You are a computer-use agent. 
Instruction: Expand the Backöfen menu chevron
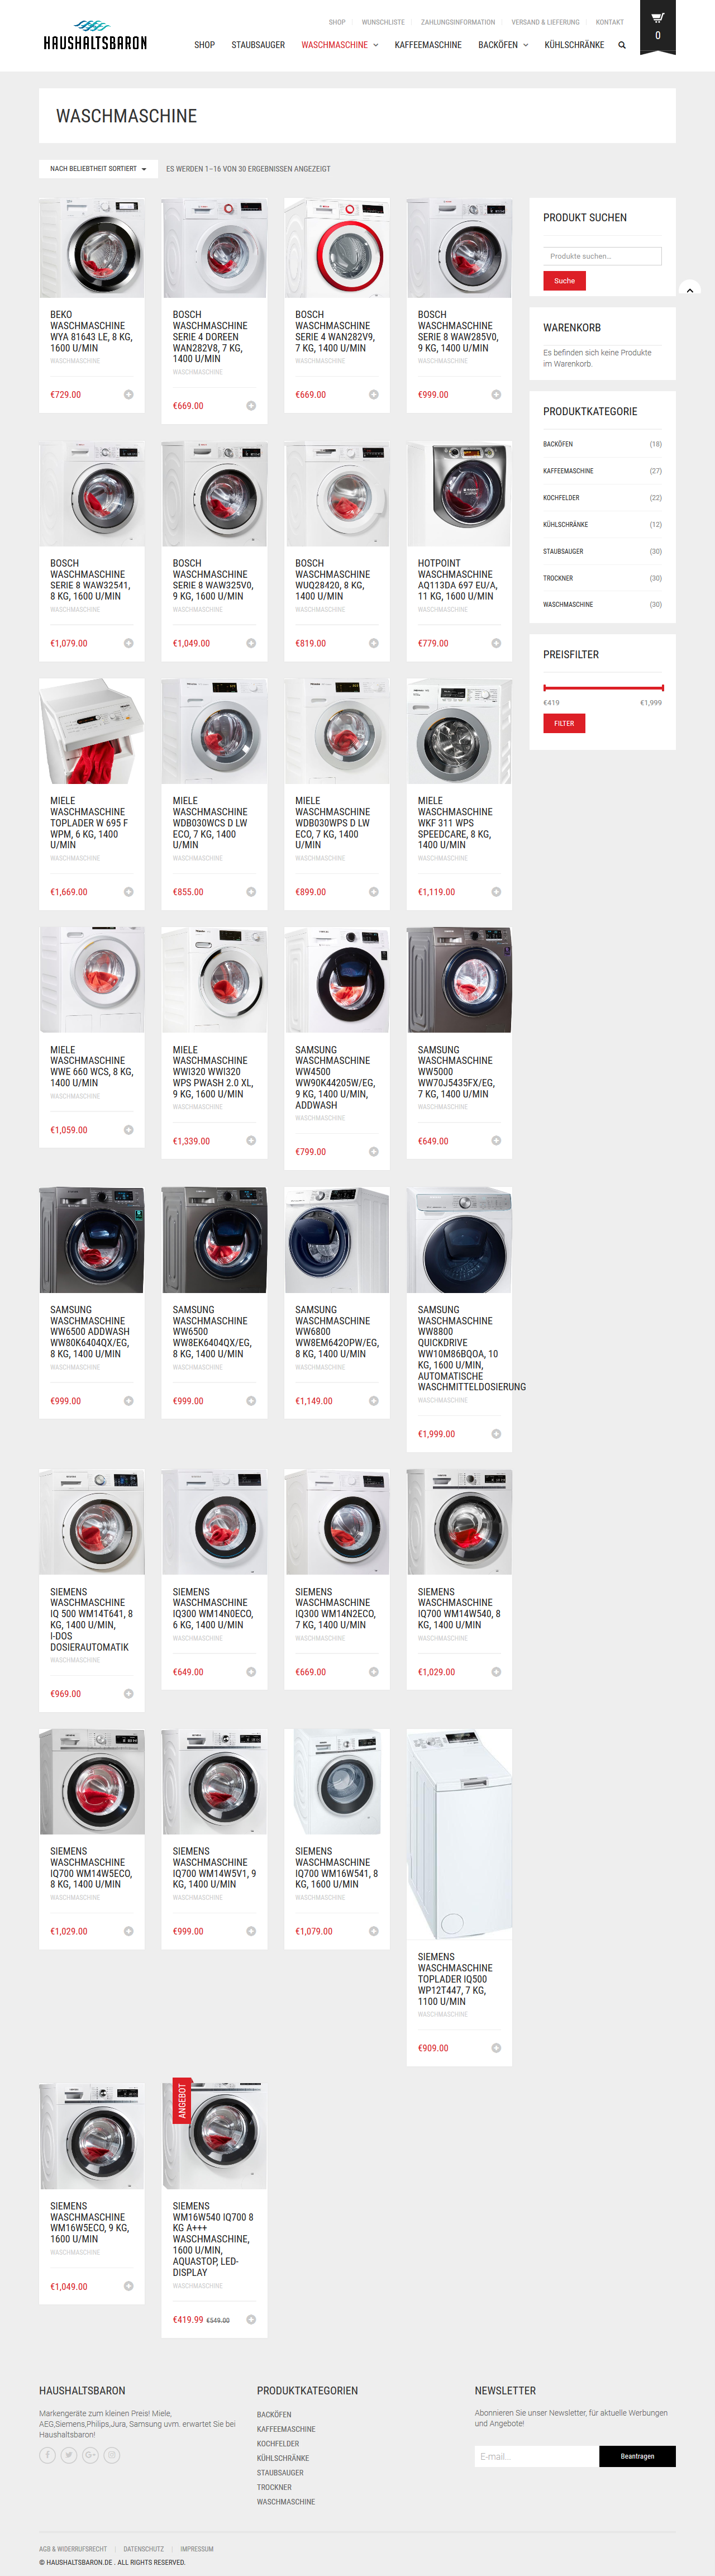pos(526,45)
